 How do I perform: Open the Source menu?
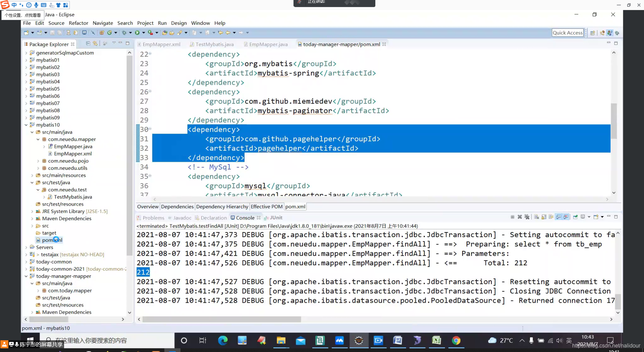(56, 23)
